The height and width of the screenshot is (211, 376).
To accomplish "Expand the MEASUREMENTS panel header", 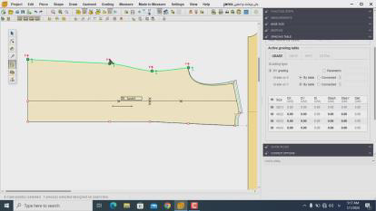I will 318,18.
